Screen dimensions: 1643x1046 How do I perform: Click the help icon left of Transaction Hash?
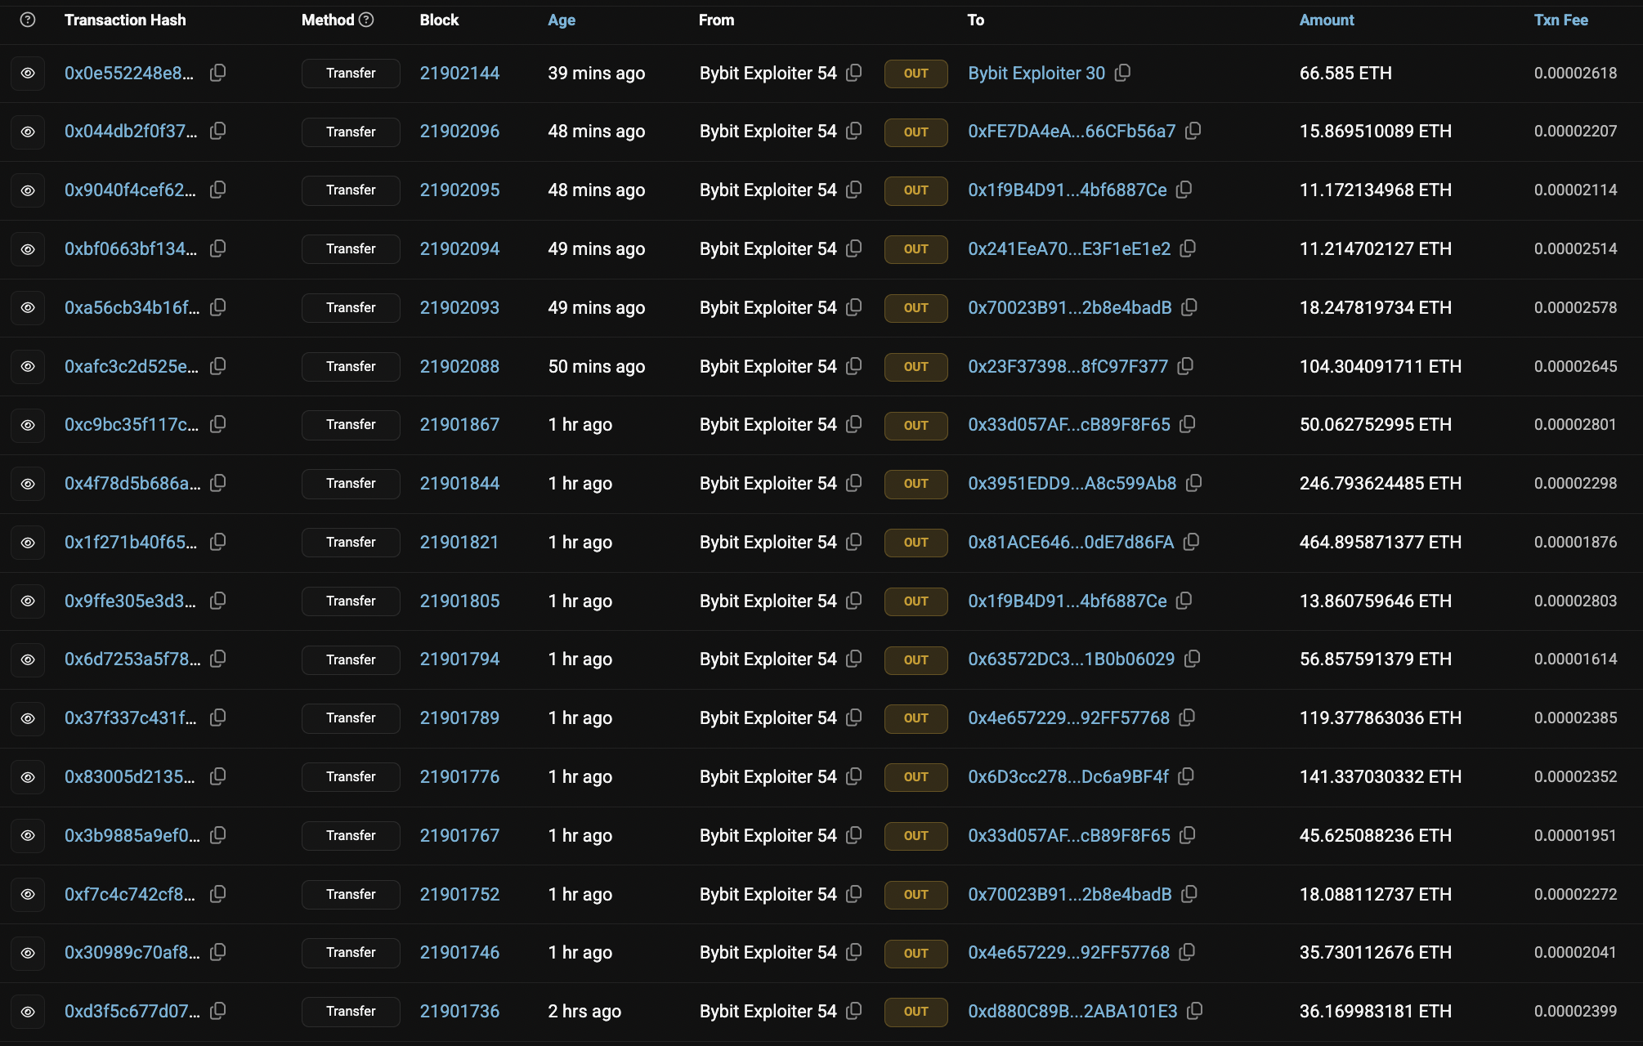click(x=28, y=20)
